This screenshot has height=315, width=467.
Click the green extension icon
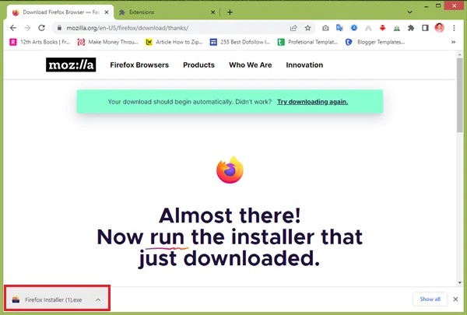pyautogui.click(x=397, y=28)
